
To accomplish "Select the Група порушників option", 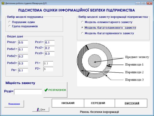I will [x=10, y=26].
